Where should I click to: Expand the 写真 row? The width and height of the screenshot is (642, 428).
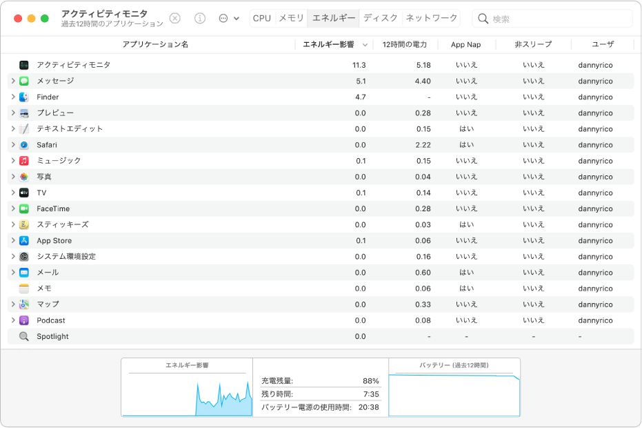[13, 177]
